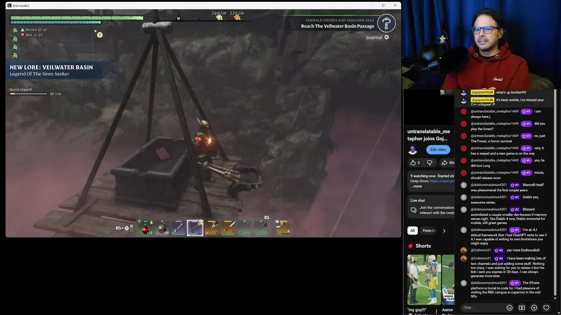Select the purple staff in hotbar slot three
The image size is (561, 315).
[x=178, y=227]
